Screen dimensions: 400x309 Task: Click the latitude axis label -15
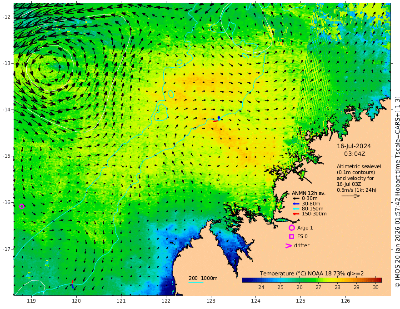[7, 156]
